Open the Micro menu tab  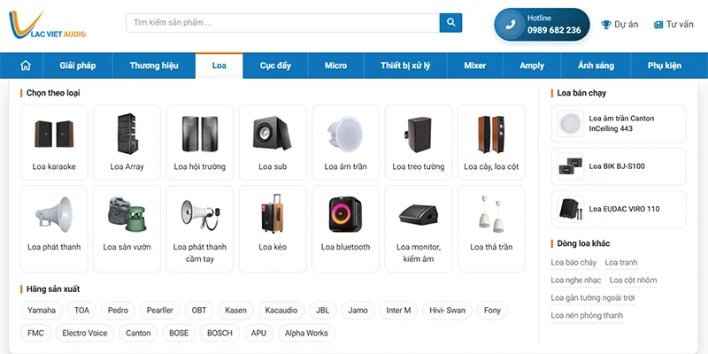pos(336,65)
